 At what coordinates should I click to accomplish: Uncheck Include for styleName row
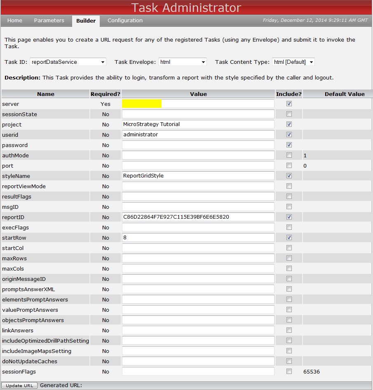tap(289, 176)
